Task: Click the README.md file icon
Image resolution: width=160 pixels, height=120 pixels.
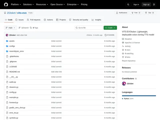Action: (7, 72)
